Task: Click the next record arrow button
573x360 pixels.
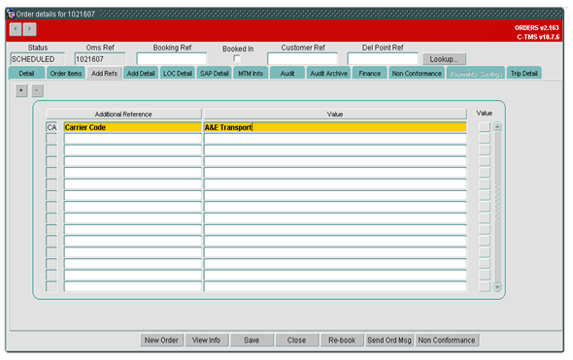Action: (x=29, y=29)
